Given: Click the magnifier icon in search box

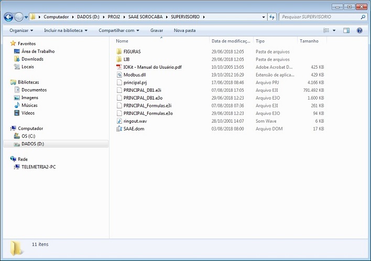Looking at the screenshot, I should [x=363, y=17].
